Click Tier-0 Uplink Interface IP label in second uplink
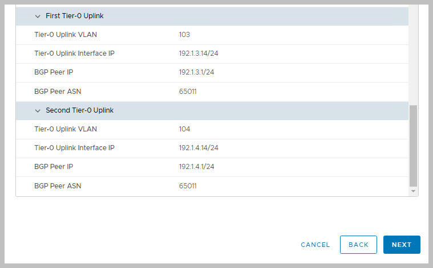 click(x=74, y=148)
